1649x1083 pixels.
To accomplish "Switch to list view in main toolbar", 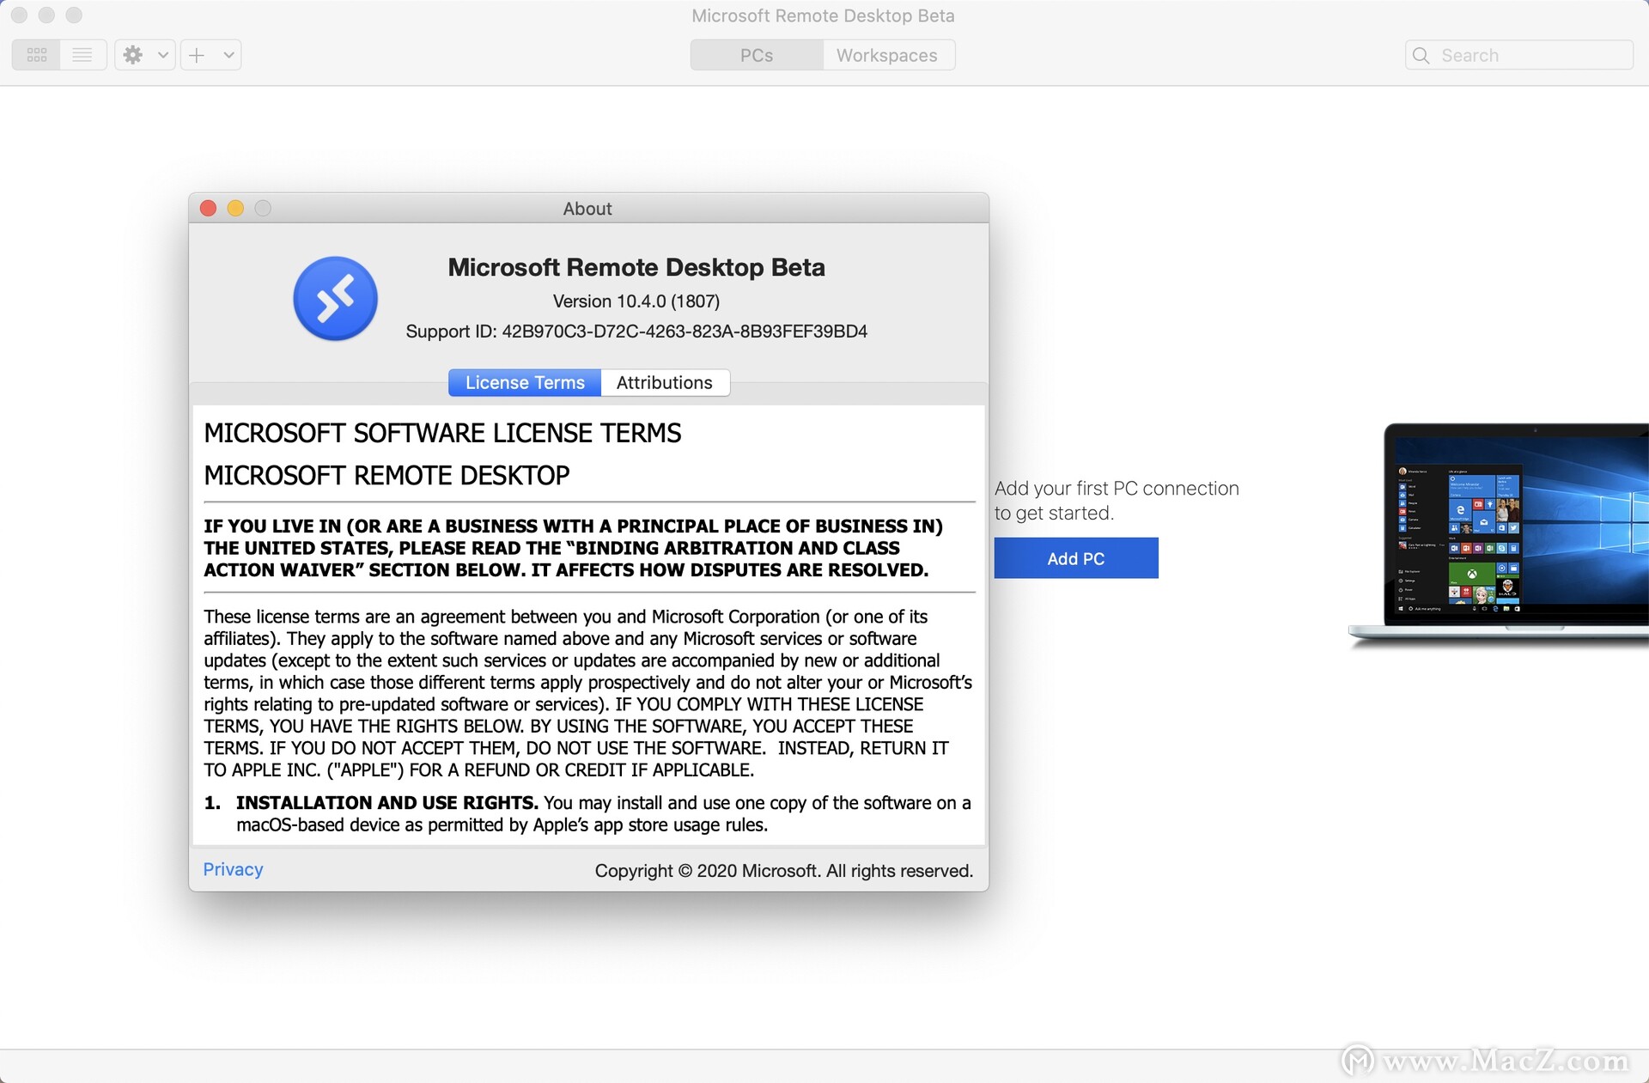I will (x=82, y=55).
